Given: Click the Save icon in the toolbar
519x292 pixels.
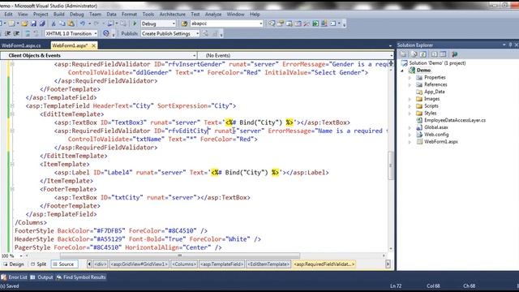Looking at the screenshot, I should [33, 24].
